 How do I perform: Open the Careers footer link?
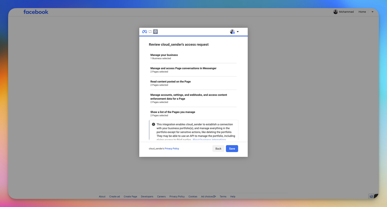(161, 196)
